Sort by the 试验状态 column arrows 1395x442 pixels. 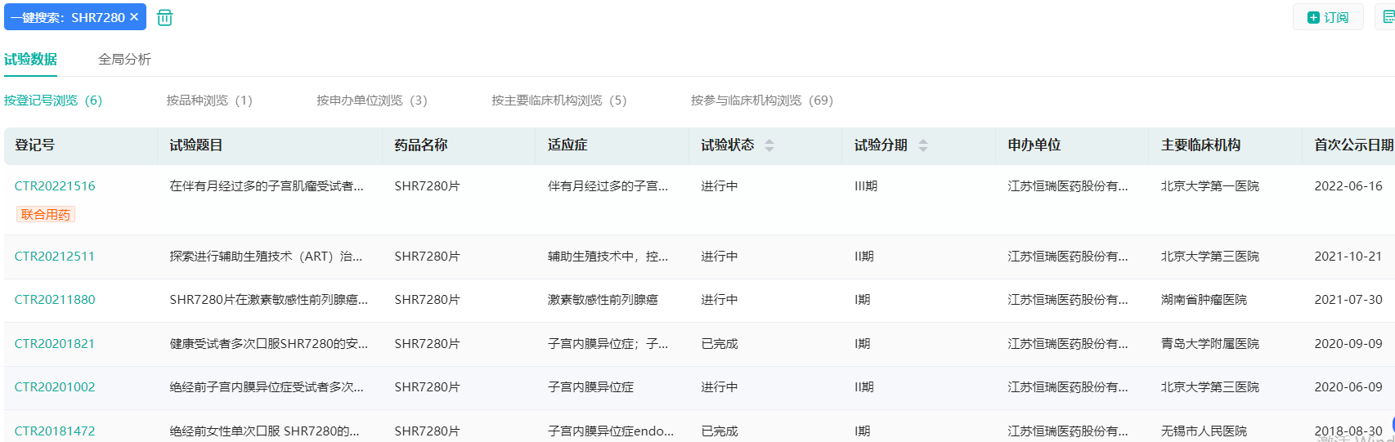pos(769,145)
